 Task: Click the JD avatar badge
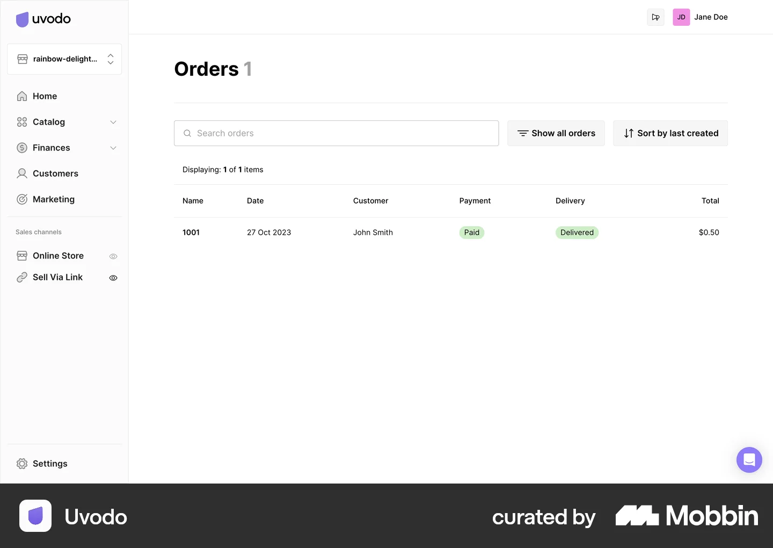pos(681,17)
